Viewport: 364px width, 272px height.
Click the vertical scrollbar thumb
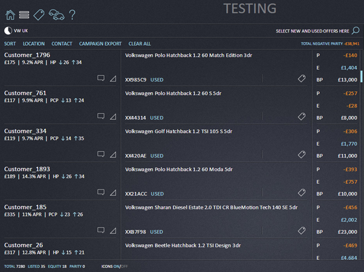click(x=361, y=77)
